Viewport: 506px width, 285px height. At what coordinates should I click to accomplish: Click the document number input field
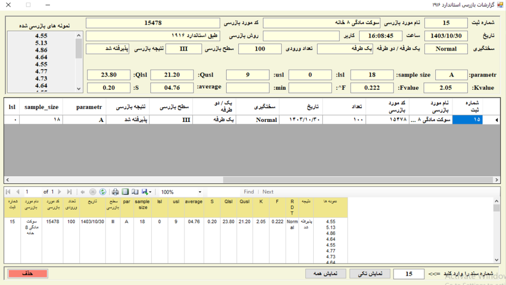[x=409, y=274]
